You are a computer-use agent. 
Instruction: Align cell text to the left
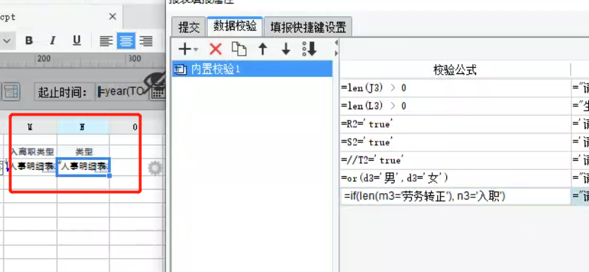pos(106,41)
